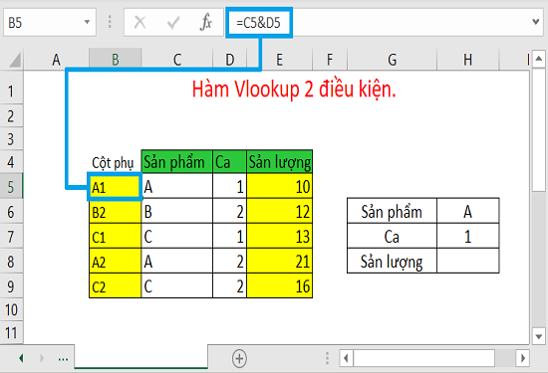The width and height of the screenshot is (548, 373).
Task: Open Insert Function fx dialog
Action: [206, 22]
